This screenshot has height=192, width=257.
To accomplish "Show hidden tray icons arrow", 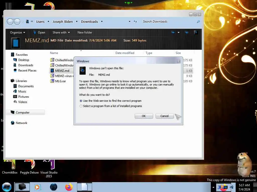I will [x=213, y=187].
